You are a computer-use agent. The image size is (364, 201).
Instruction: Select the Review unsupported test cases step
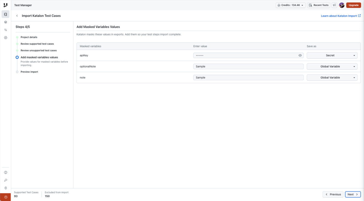[x=39, y=51]
